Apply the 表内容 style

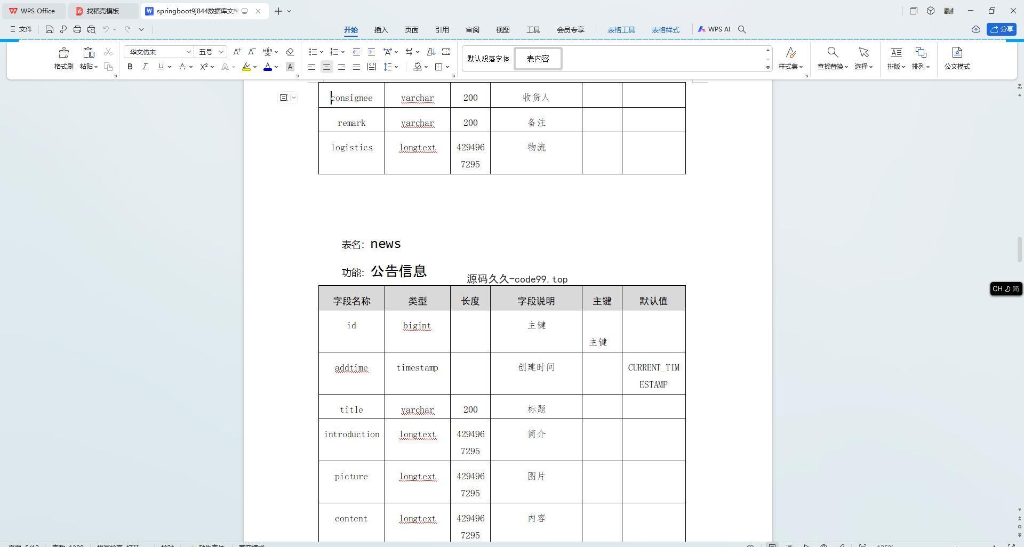[x=538, y=59]
